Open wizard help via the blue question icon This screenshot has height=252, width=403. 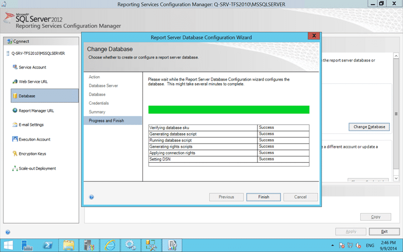91,197
